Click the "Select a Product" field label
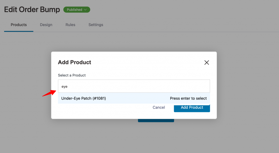 point(72,75)
